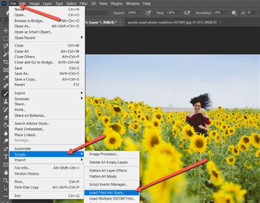Open the Window menu

pos(133,3)
